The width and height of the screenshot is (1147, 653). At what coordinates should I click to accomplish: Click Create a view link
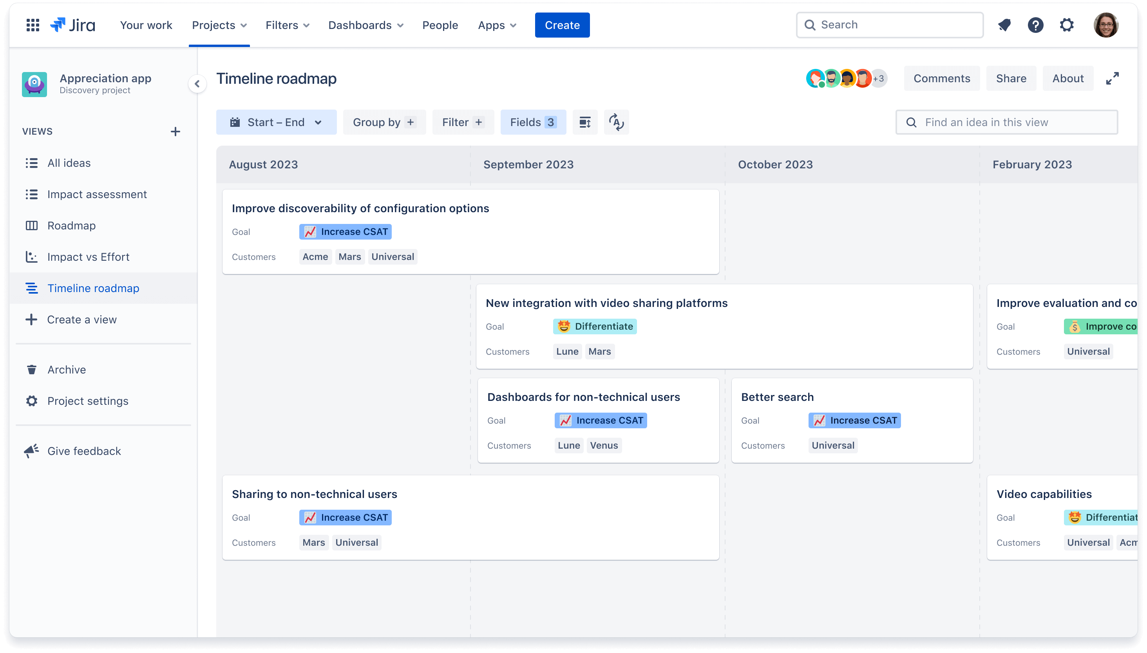click(81, 319)
